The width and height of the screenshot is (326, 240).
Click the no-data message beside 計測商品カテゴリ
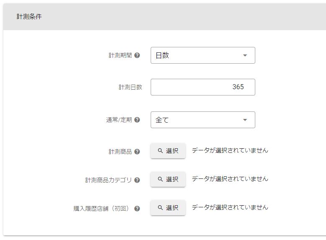point(230,179)
